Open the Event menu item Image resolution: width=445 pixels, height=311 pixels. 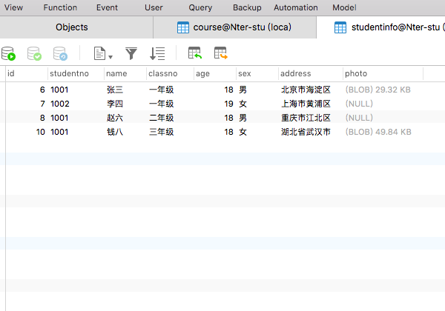pos(107,7)
